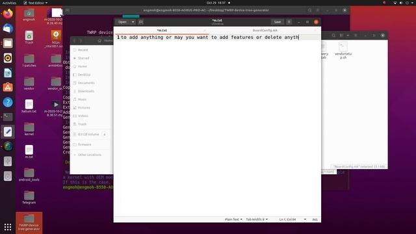The image size is (416, 234).
Task: Toggle INS overwrite mode in status bar
Action: (315, 220)
